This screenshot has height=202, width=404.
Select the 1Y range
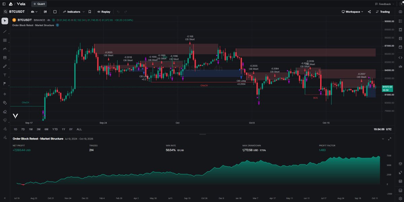[x=63, y=129]
